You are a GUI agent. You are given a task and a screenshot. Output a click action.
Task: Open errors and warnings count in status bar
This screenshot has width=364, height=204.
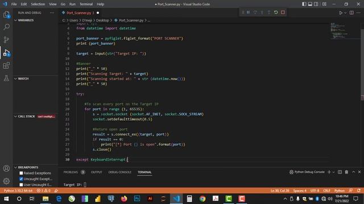click(43, 190)
